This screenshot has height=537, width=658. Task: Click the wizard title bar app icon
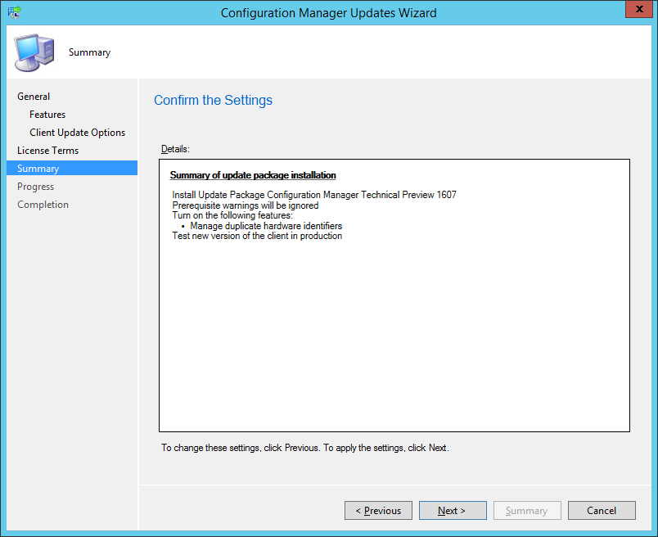click(x=14, y=12)
